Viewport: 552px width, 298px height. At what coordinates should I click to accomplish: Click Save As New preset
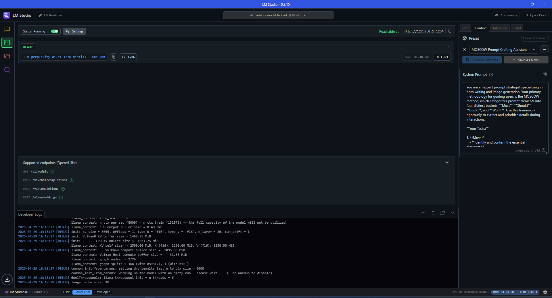526,60
